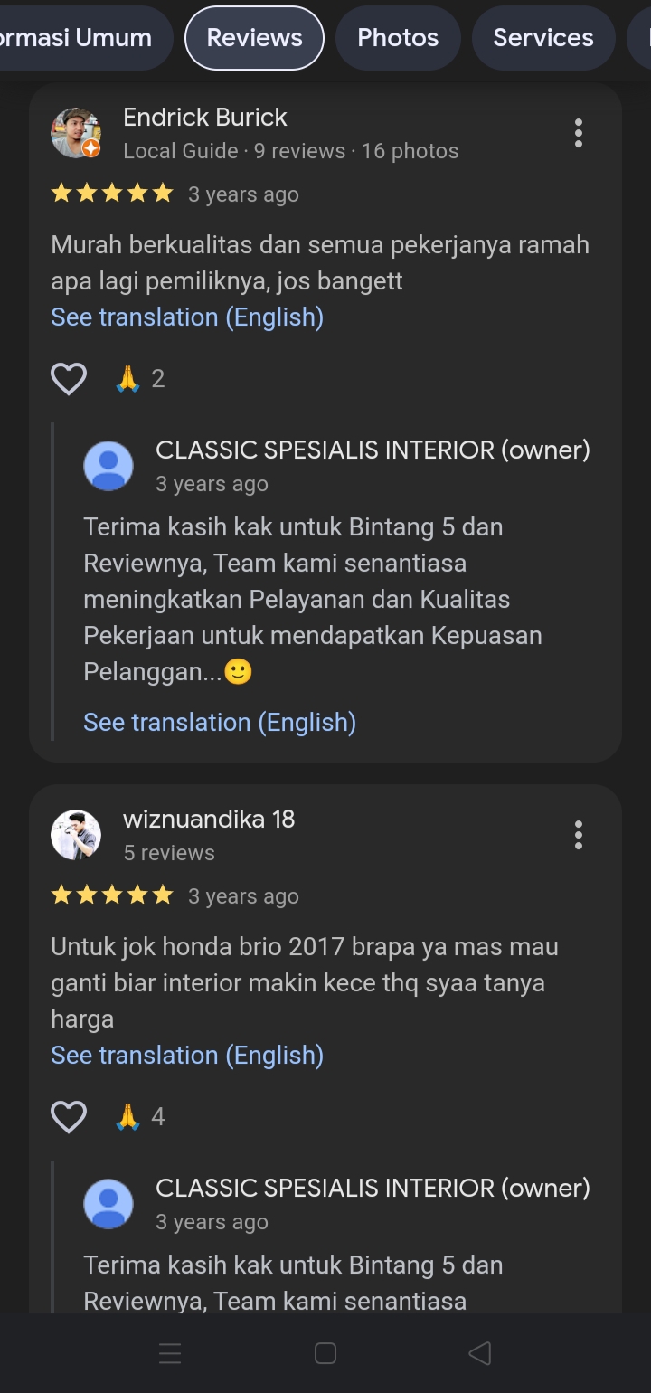The height and width of the screenshot is (1393, 651).
Task: Open more options for wiznuandika 18's review
Action: tap(579, 835)
